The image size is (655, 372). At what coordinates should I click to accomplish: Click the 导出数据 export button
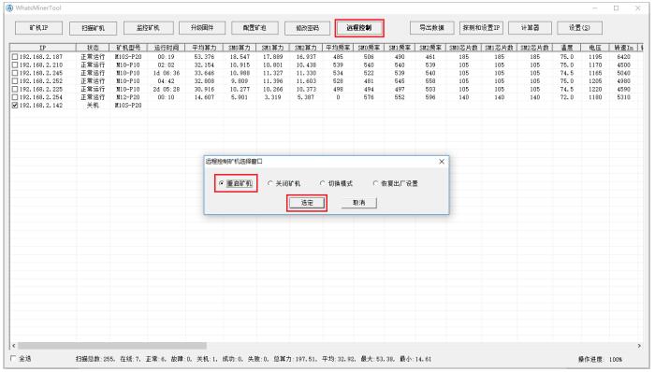(432, 28)
